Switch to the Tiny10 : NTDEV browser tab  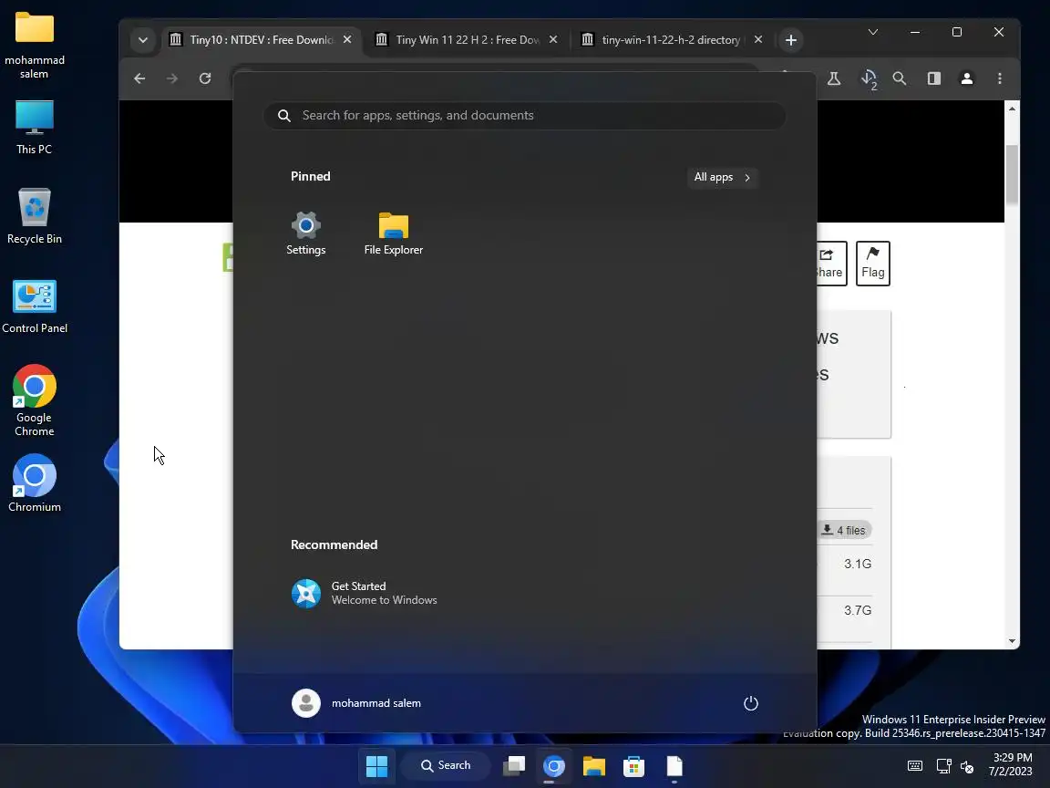pyautogui.click(x=260, y=40)
